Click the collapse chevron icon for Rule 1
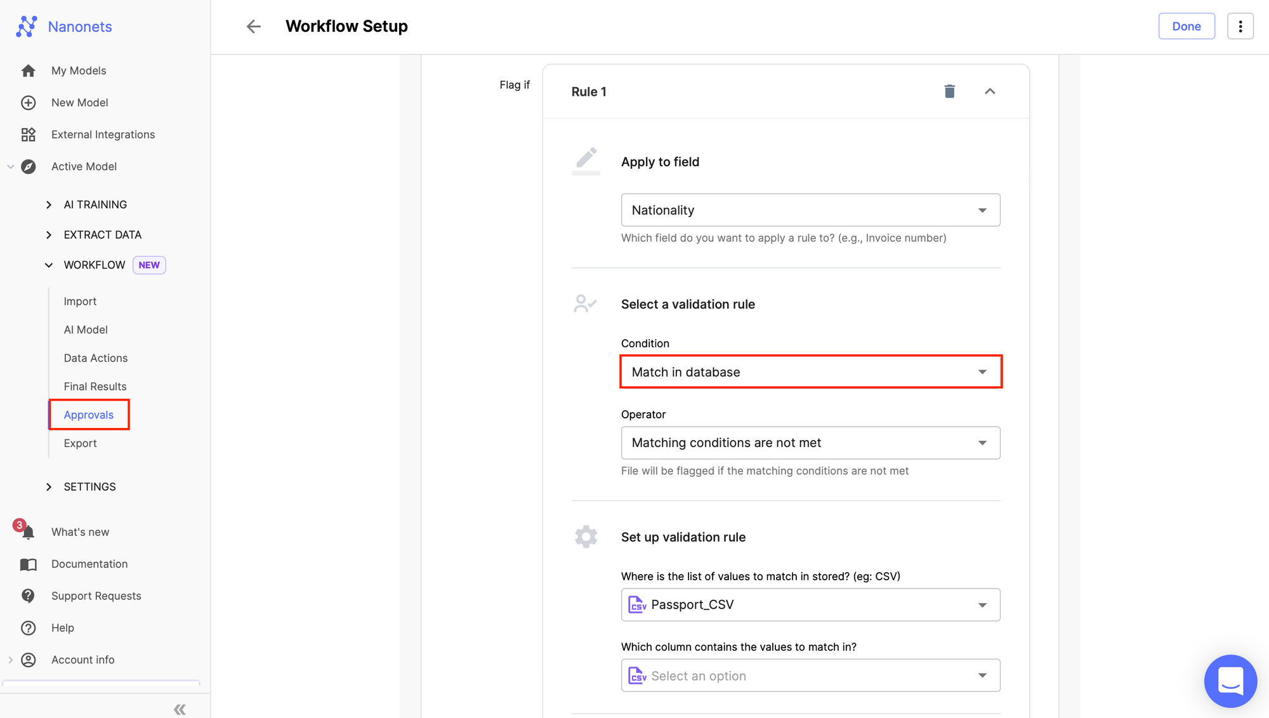The width and height of the screenshot is (1269, 718). (990, 91)
